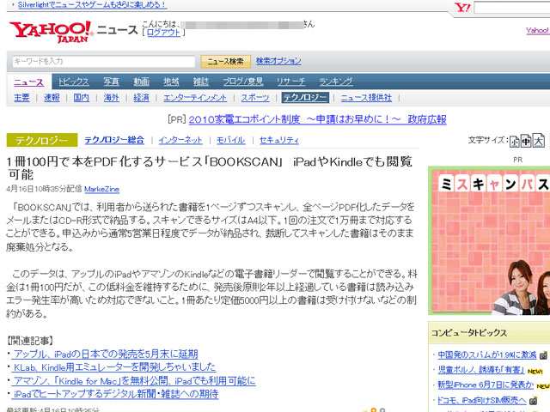Open ドコモ、iPad向けSIM販売へ headline
The height and width of the screenshot is (412, 550).
click(x=482, y=400)
